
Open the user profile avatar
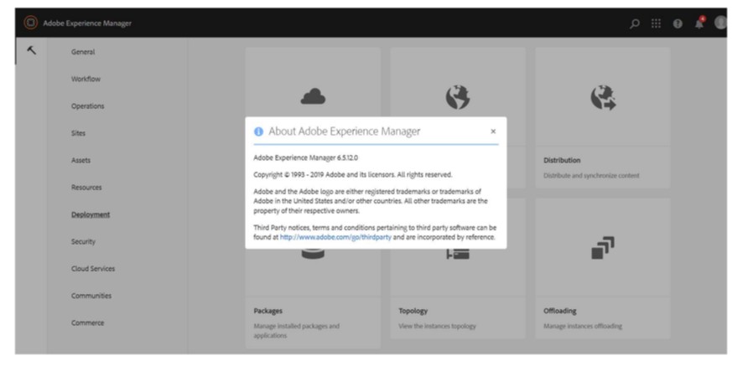pyautogui.click(x=721, y=23)
